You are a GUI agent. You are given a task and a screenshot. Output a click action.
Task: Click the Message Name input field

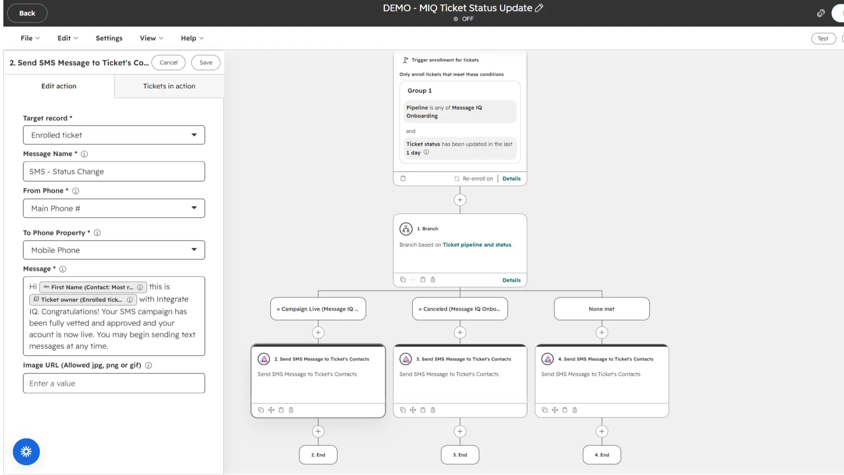114,172
